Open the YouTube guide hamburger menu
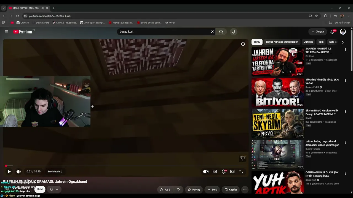 tap(7, 32)
